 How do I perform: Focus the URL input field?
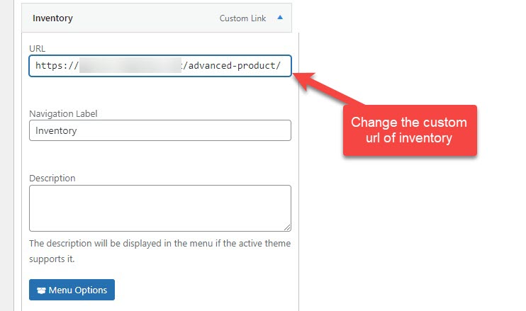pyautogui.click(x=160, y=66)
